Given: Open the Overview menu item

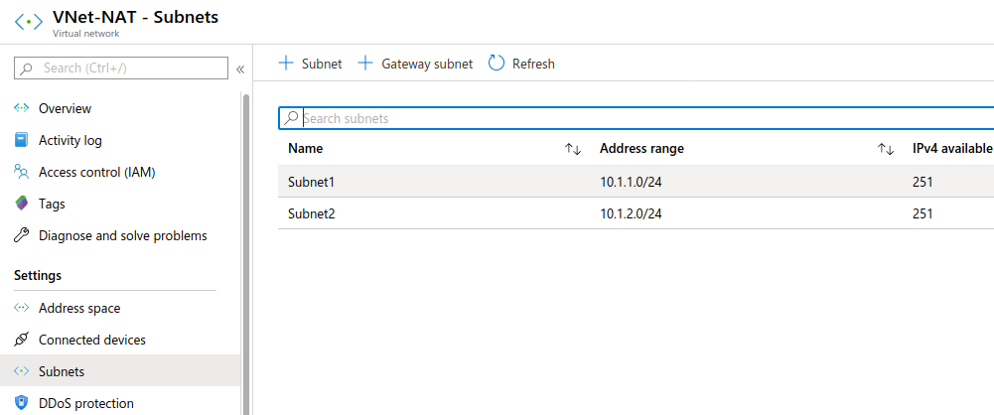Looking at the screenshot, I should tap(65, 108).
